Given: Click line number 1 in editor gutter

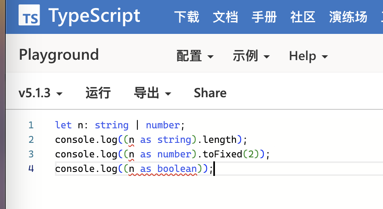Looking at the screenshot, I should coord(31,125).
